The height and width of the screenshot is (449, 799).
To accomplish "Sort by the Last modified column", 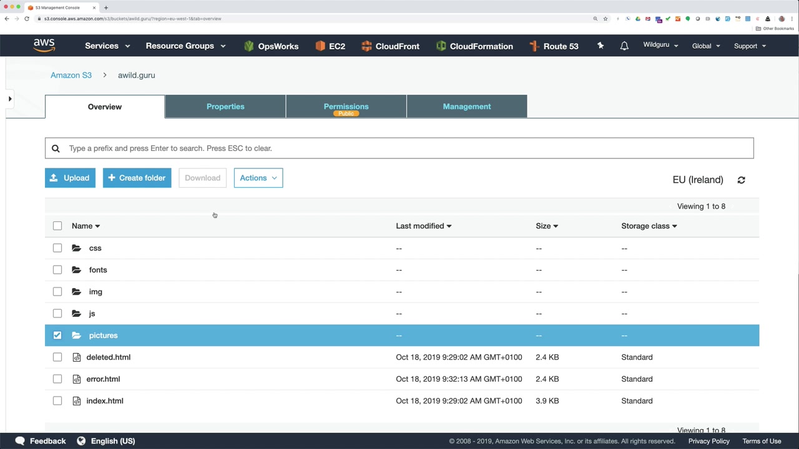I will click(x=423, y=226).
